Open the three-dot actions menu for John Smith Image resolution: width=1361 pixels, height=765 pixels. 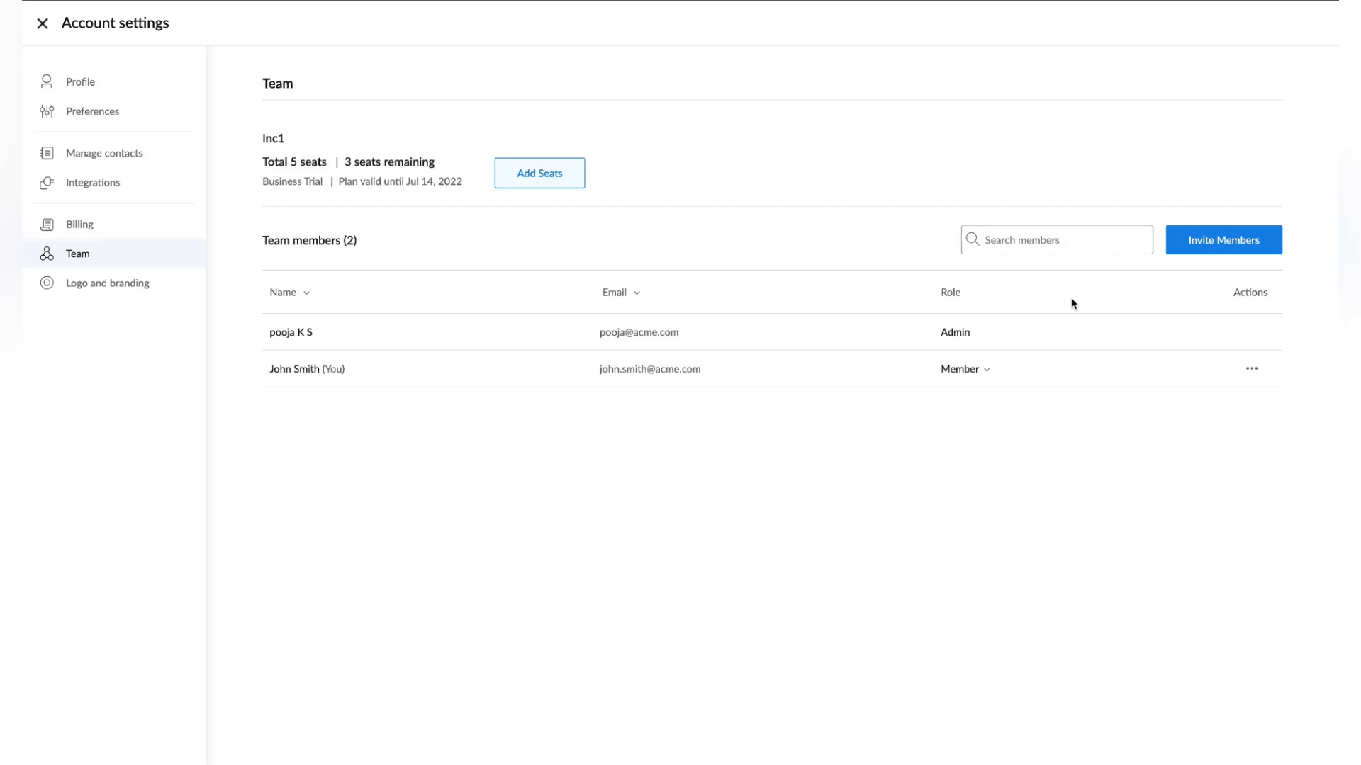point(1252,368)
